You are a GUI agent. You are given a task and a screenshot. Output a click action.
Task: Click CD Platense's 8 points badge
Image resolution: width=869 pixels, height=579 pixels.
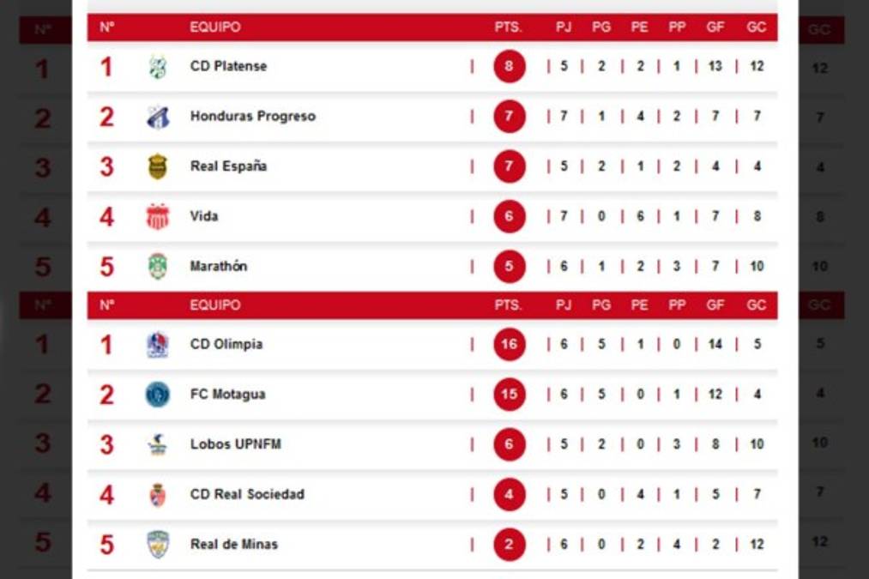click(x=509, y=66)
